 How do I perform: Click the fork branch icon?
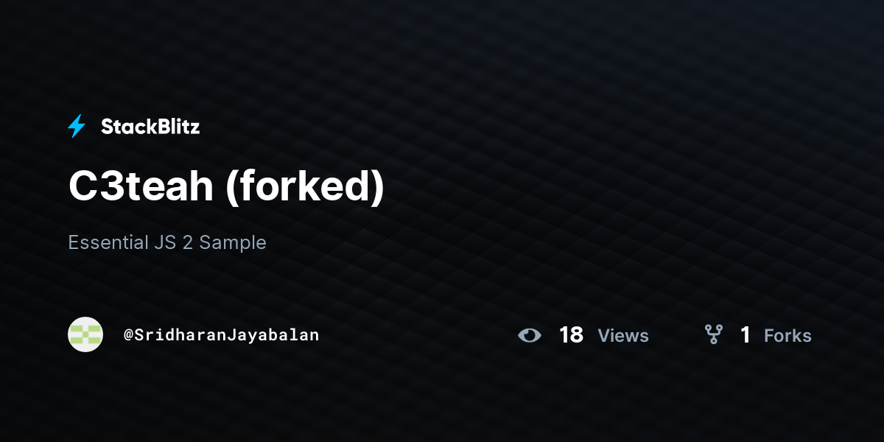coord(713,334)
